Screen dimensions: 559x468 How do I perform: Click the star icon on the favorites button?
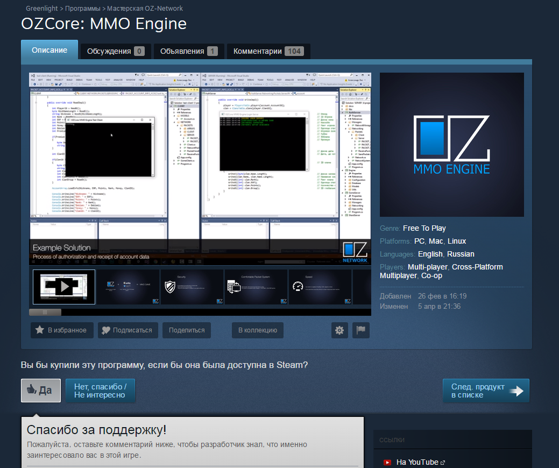[40, 330]
